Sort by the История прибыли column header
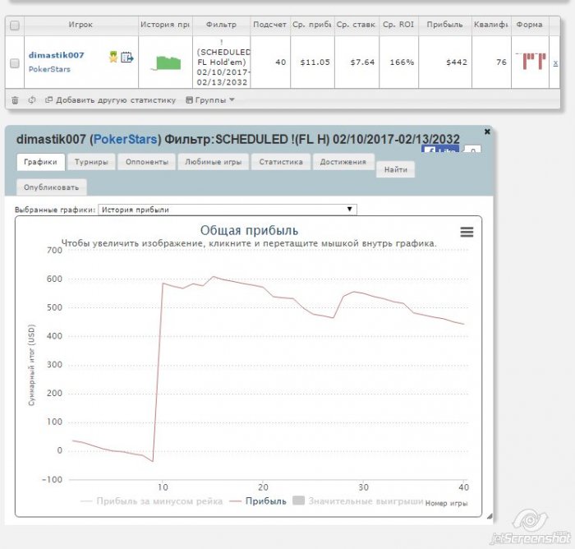The image size is (575, 549). click(165, 25)
